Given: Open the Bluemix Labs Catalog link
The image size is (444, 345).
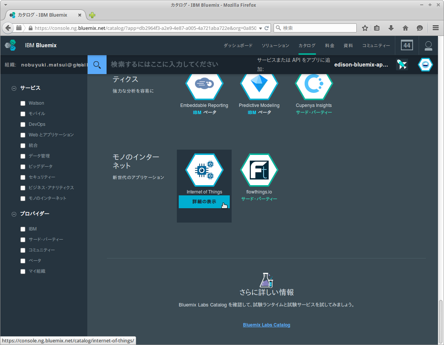Looking at the screenshot, I should coord(266,325).
